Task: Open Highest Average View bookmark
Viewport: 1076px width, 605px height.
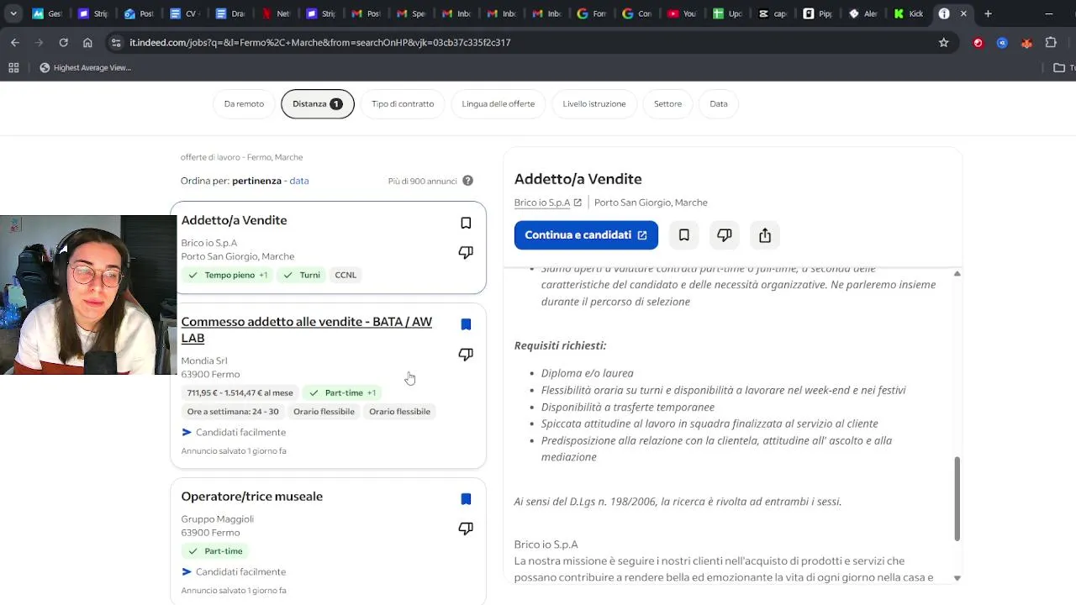Action: [86, 68]
